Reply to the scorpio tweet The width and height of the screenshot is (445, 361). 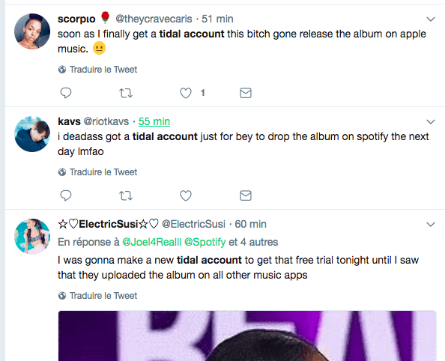click(66, 93)
